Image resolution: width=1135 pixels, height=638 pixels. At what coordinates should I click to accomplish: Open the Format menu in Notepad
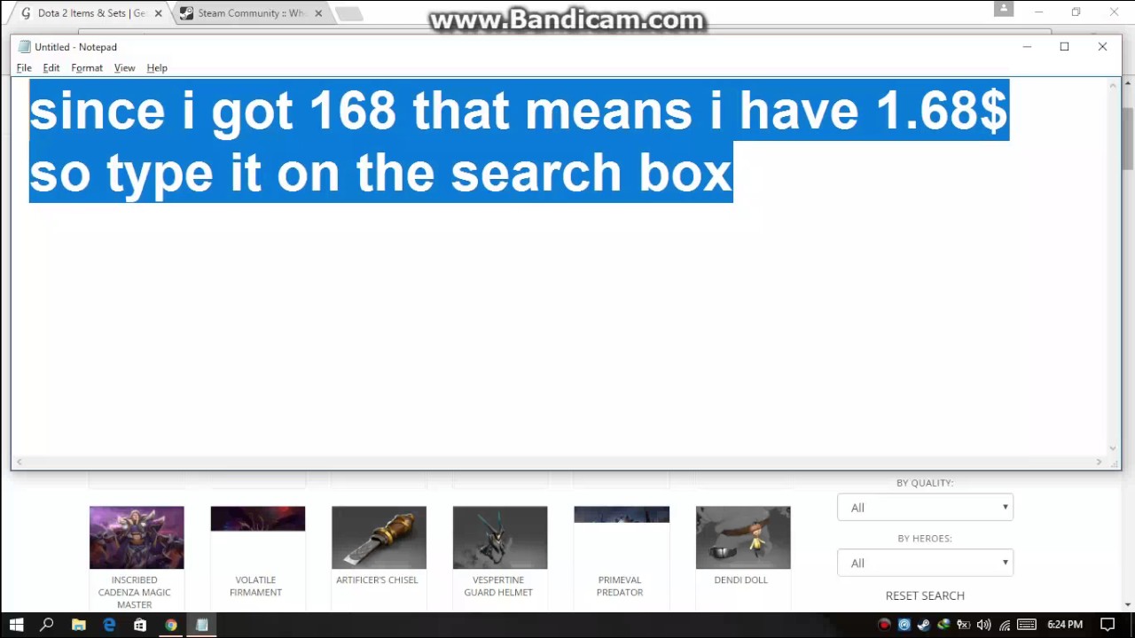coord(87,68)
